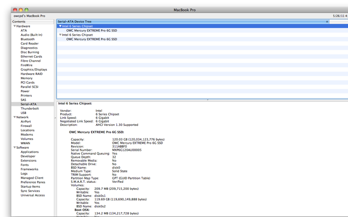Open Extensions in the Software list
Image resolution: width=348 pixels, height=217 pixels.
coord(29,161)
